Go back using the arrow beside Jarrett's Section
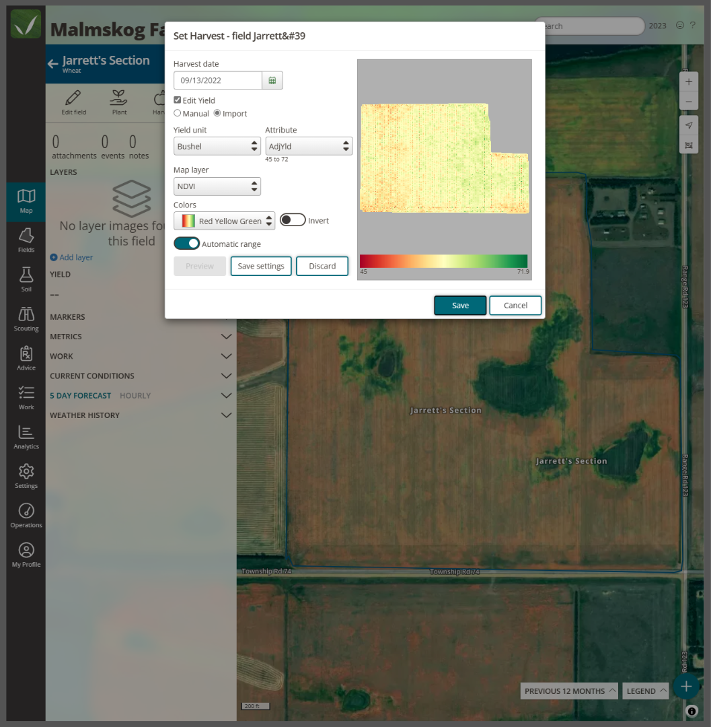 click(x=53, y=63)
